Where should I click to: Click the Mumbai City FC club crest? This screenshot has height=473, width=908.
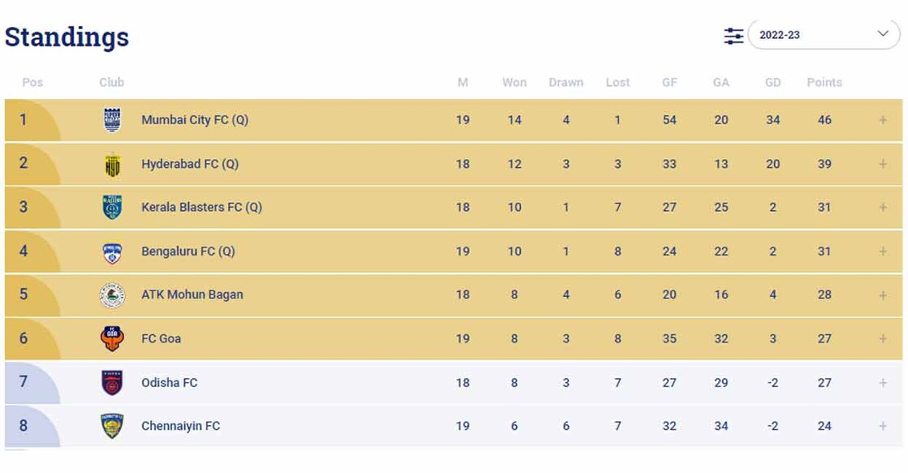click(112, 119)
